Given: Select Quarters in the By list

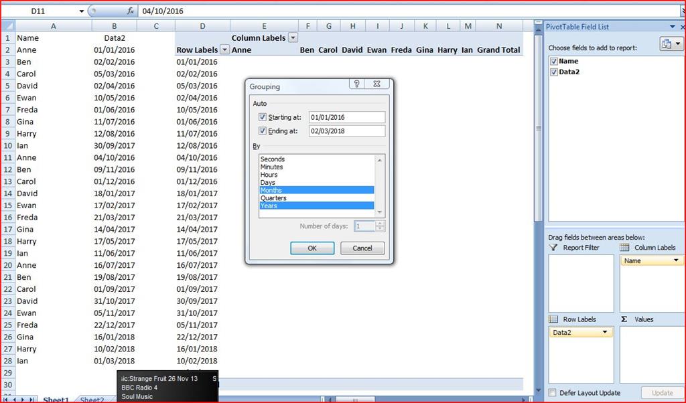Looking at the screenshot, I should click(317, 198).
